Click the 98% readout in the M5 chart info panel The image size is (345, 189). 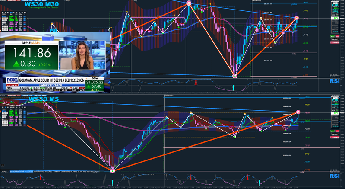(x=336, y=113)
